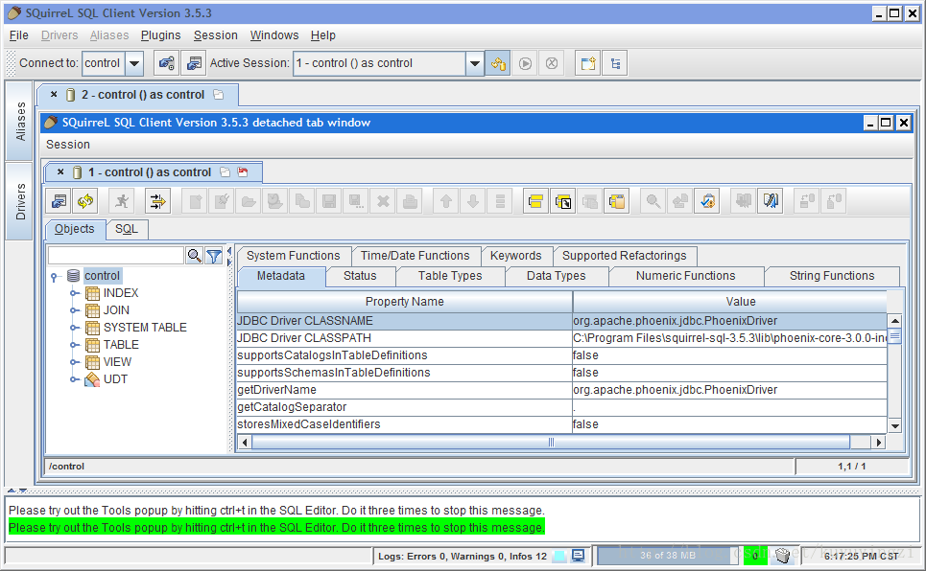Click the garbage collection trash can icon
This screenshot has width=926, height=571.
tap(782, 555)
